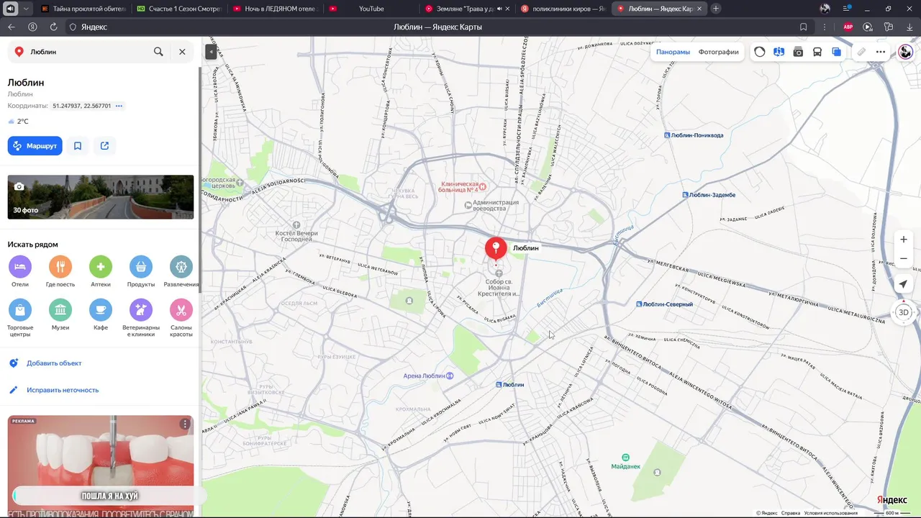Search nearby Аптеки category
This screenshot has width=921, height=518.
pyautogui.click(x=101, y=271)
